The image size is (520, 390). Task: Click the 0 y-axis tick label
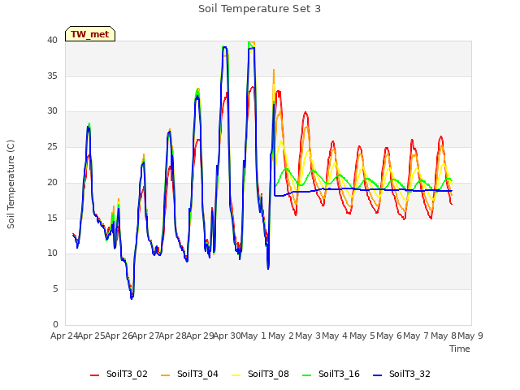[x=55, y=324]
